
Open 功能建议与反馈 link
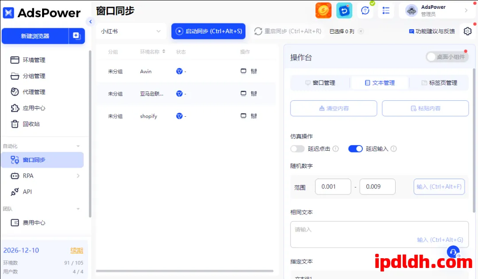[x=431, y=31]
